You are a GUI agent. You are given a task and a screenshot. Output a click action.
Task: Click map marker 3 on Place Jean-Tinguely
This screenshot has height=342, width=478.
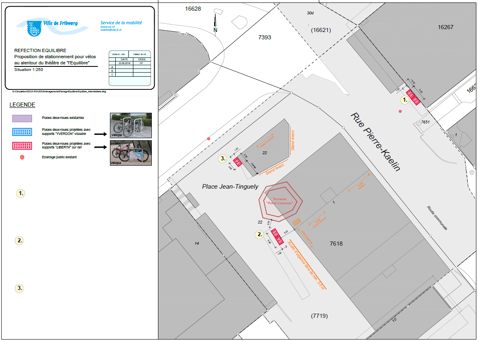(x=223, y=158)
